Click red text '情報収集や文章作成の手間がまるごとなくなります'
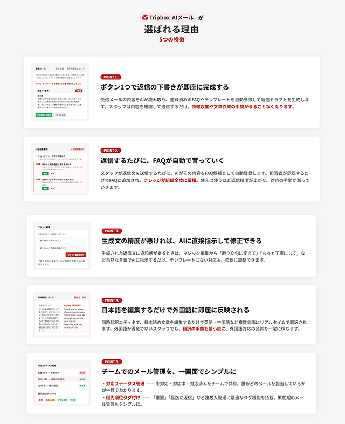Screen dimensions: 345x424 (x=242, y=107)
